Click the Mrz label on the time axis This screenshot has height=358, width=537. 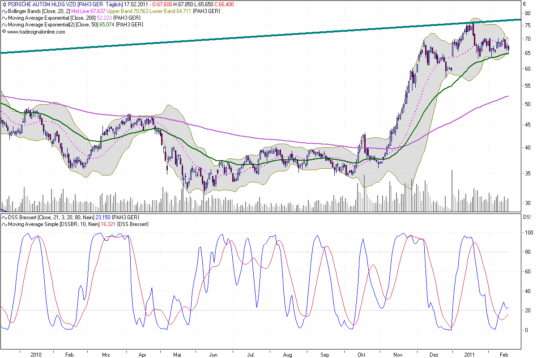(106, 354)
